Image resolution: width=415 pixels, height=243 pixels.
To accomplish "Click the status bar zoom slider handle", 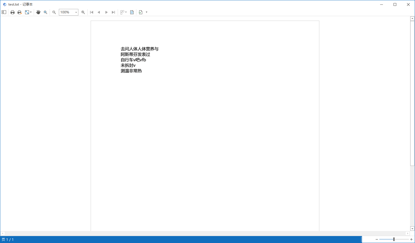I will 394,239.
